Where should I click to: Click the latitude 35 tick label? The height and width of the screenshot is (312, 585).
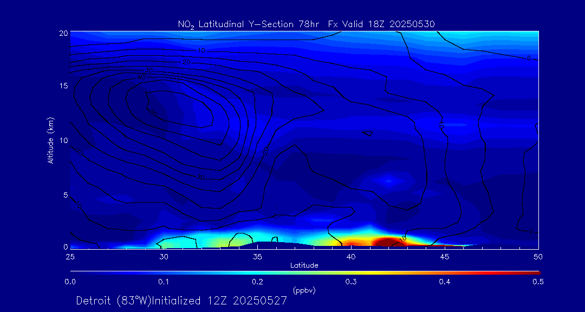tap(258, 256)
